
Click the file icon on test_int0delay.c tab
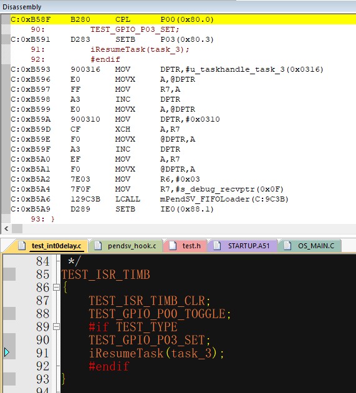22,246
